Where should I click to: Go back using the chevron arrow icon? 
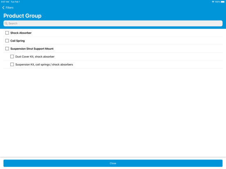[3, 8]
